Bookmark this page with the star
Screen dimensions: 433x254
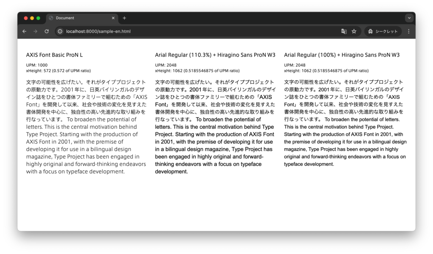354,31
